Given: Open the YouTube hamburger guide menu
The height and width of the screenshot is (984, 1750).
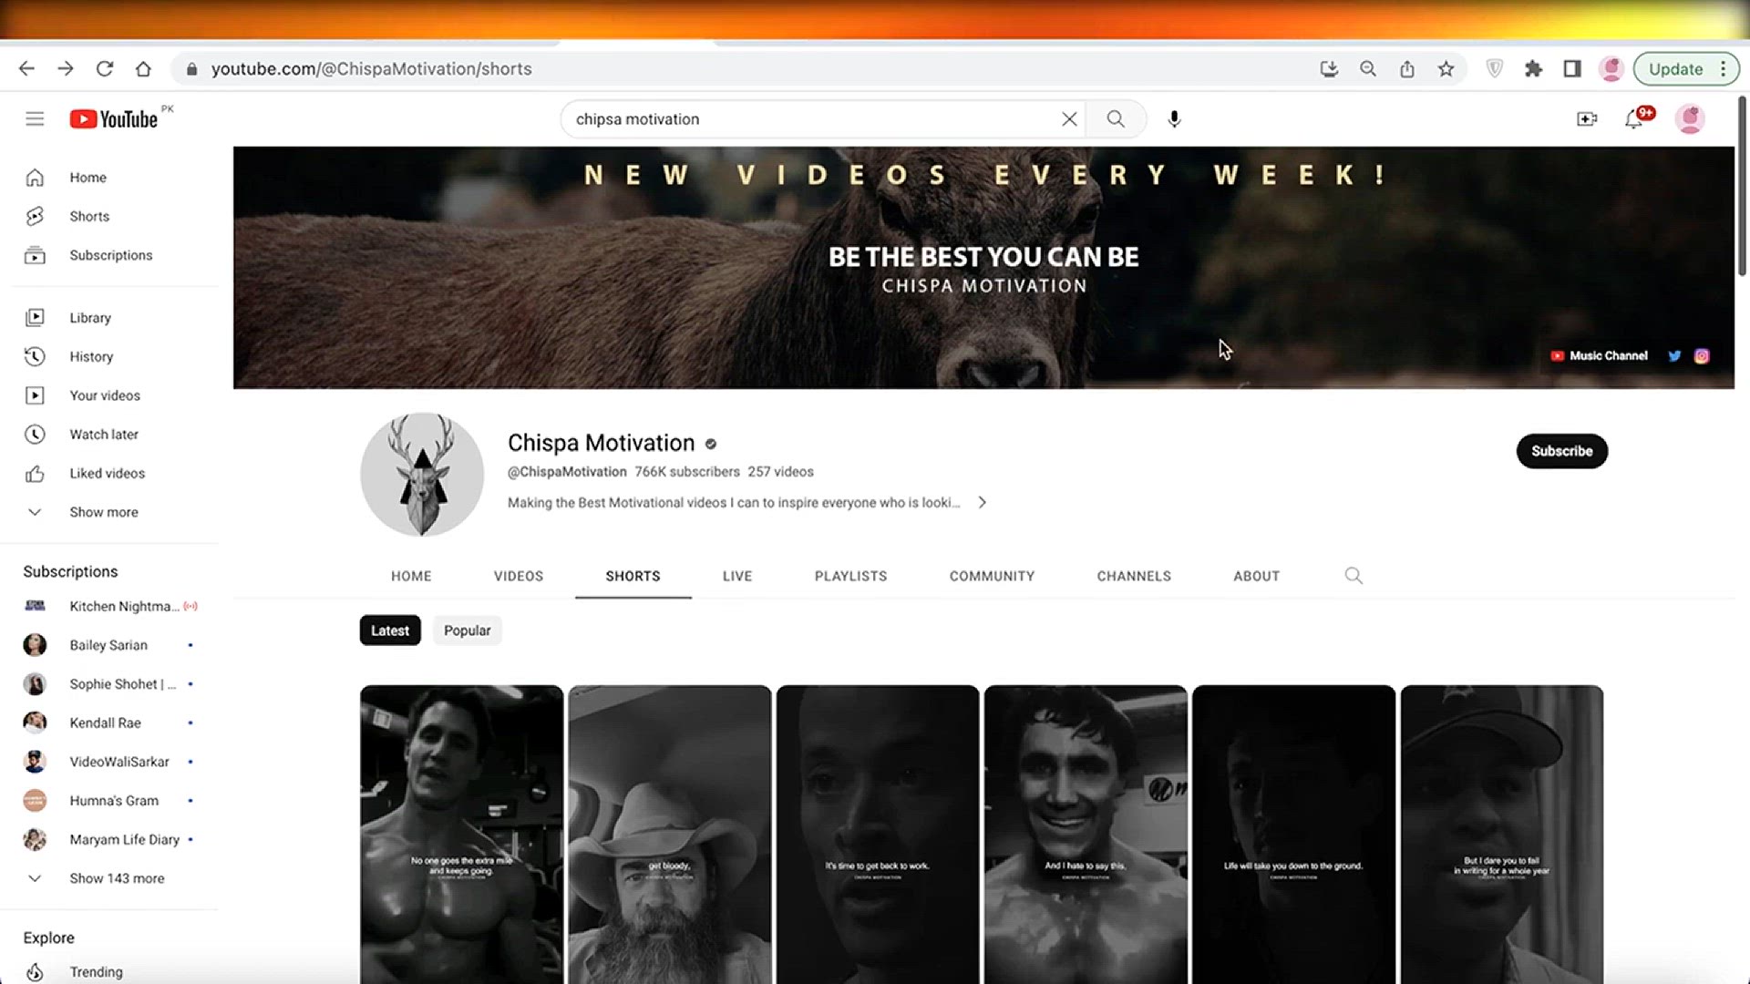Looking at the screenshot, I should click(x=35, y=118).
